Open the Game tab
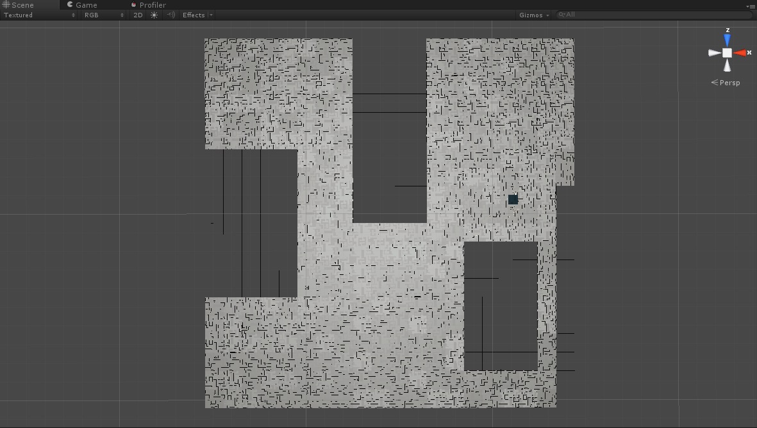757x428 pixels. (x=82, y=5)
